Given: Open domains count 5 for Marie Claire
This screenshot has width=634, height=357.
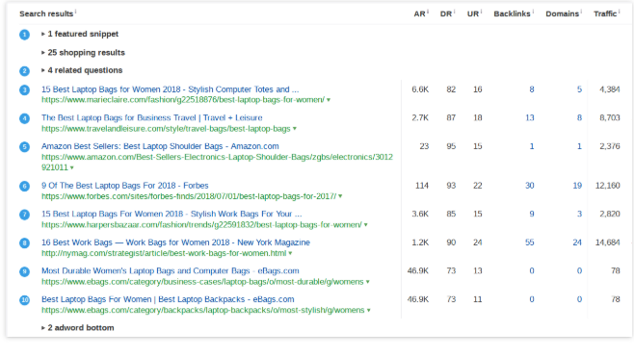Looking at the screenshot, I should 579,89.
